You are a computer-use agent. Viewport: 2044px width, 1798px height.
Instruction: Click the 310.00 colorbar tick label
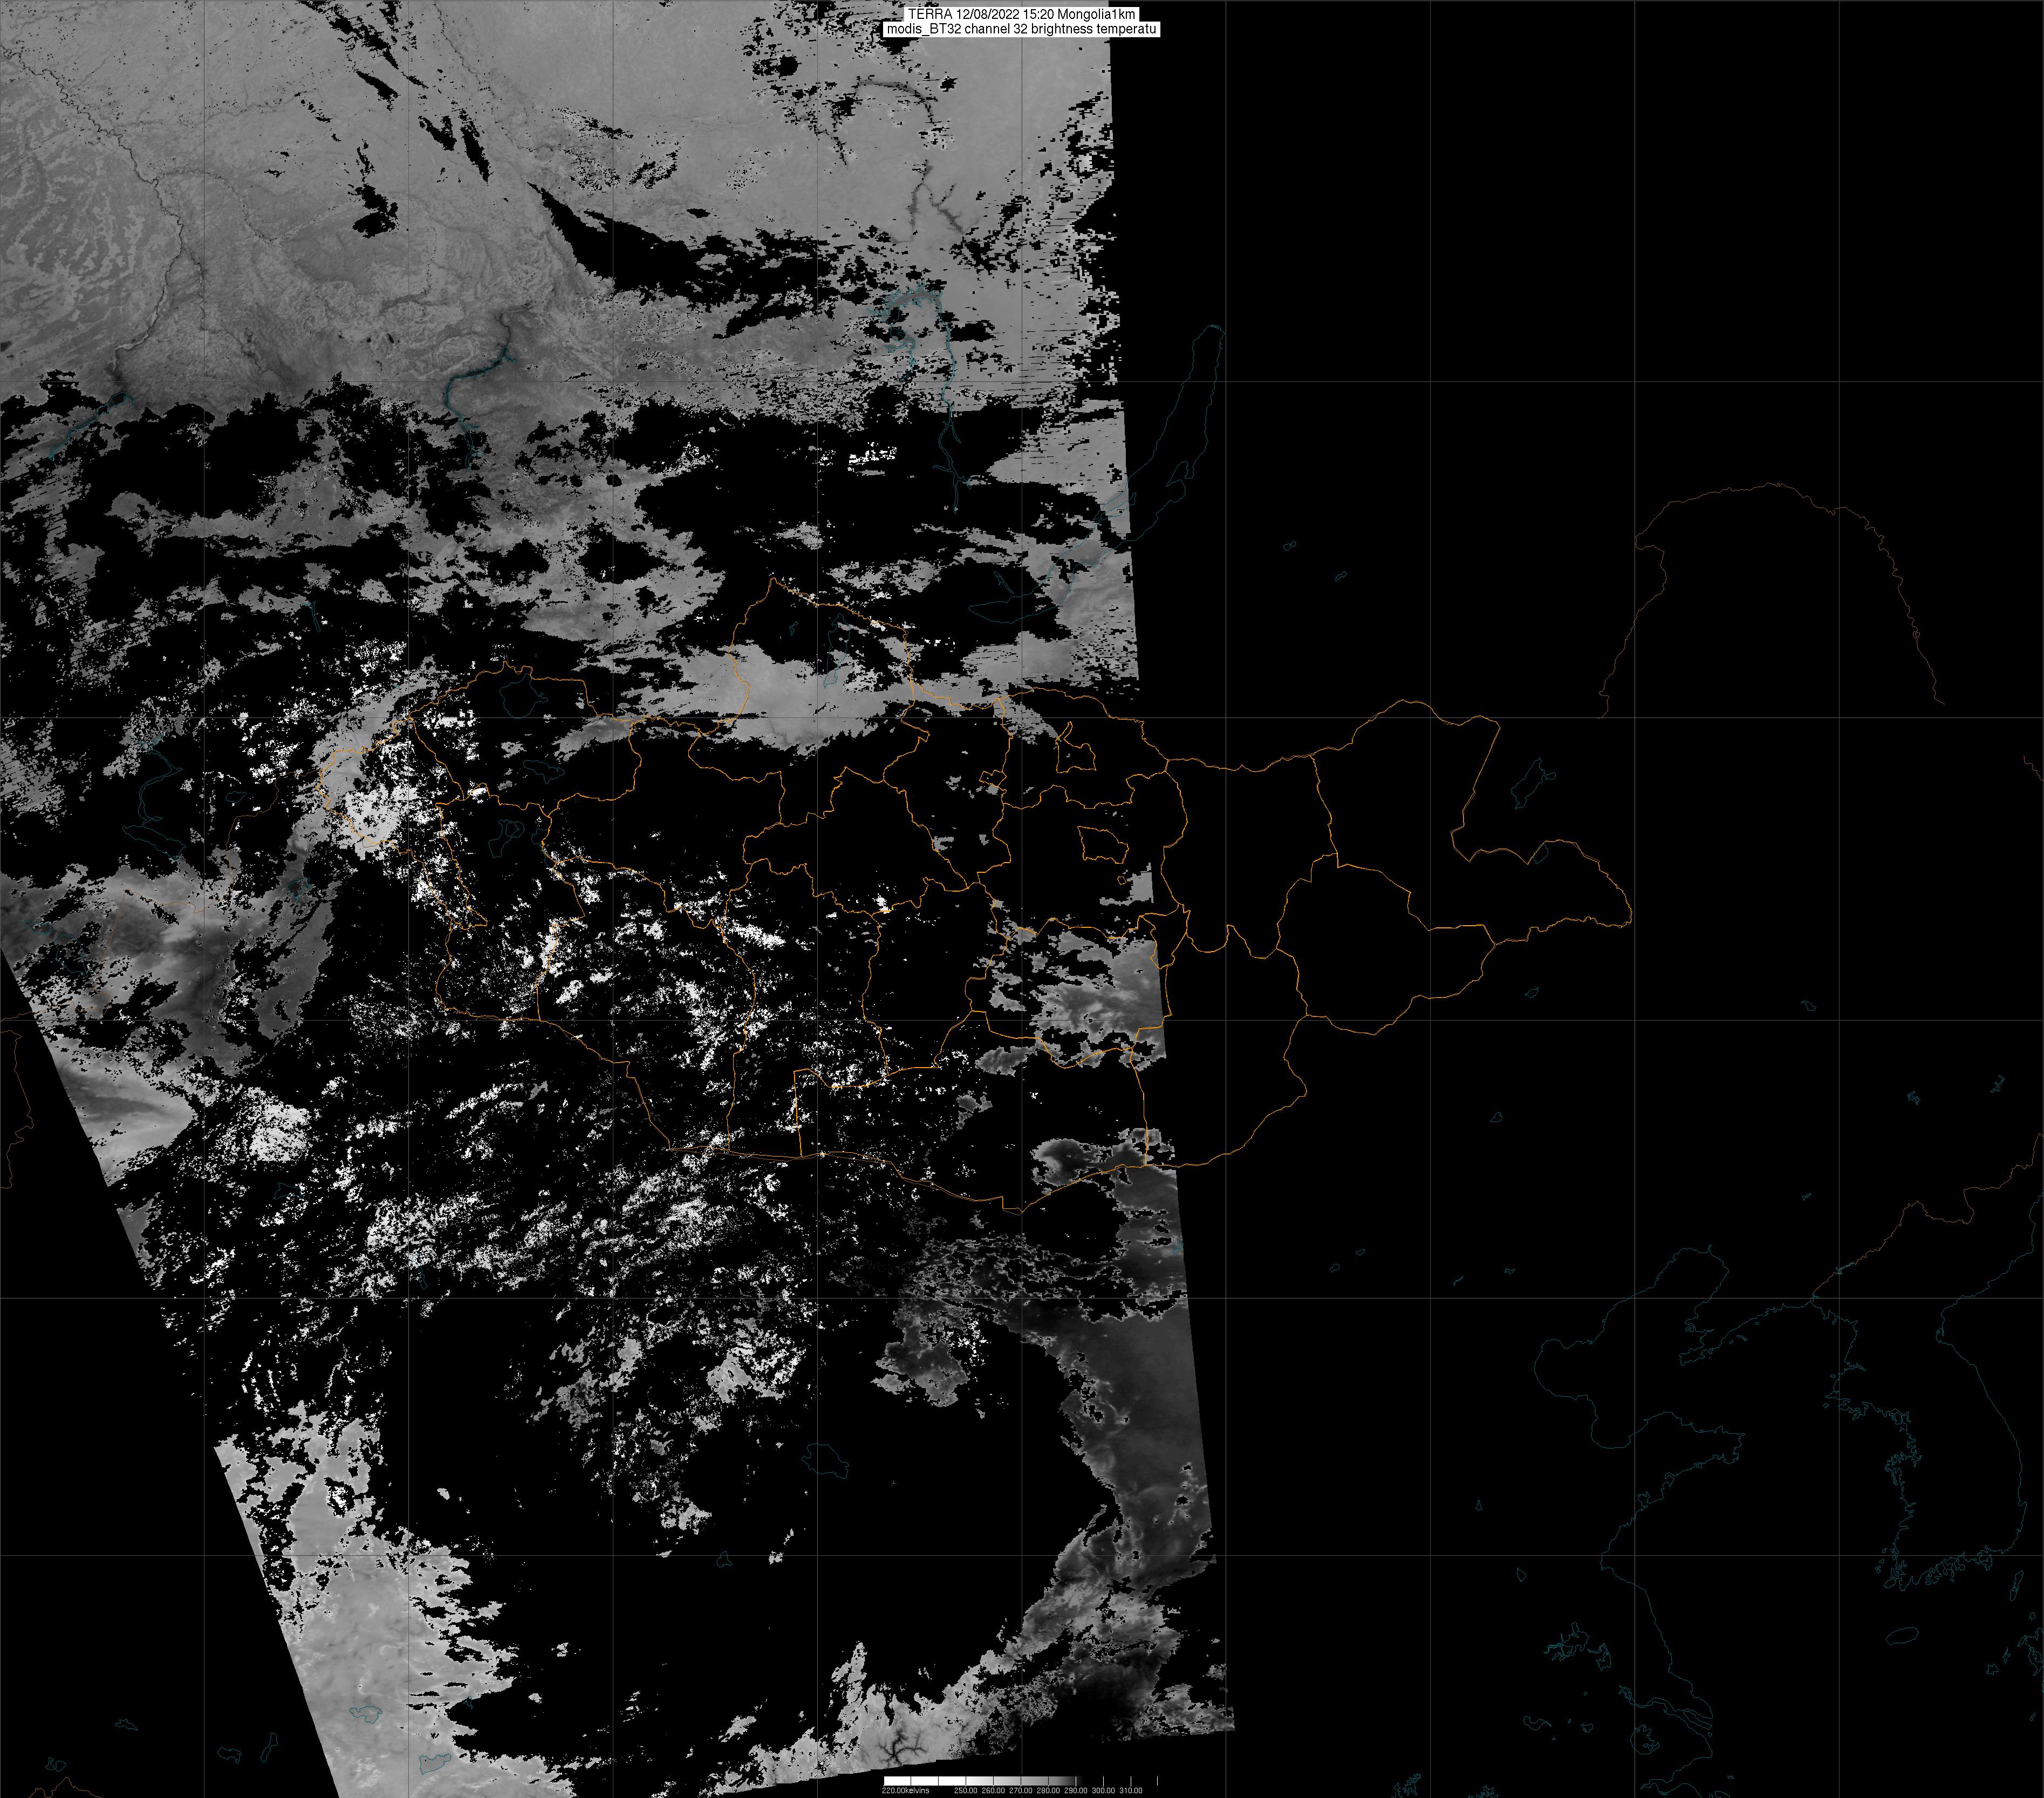click(x=1131, y=1790)
